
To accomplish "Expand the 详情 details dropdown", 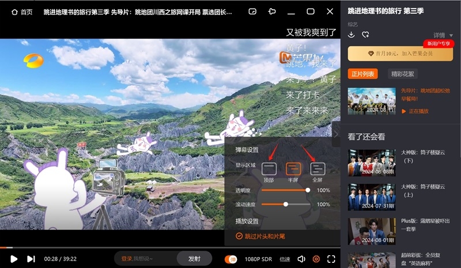I will pos(443,35).
